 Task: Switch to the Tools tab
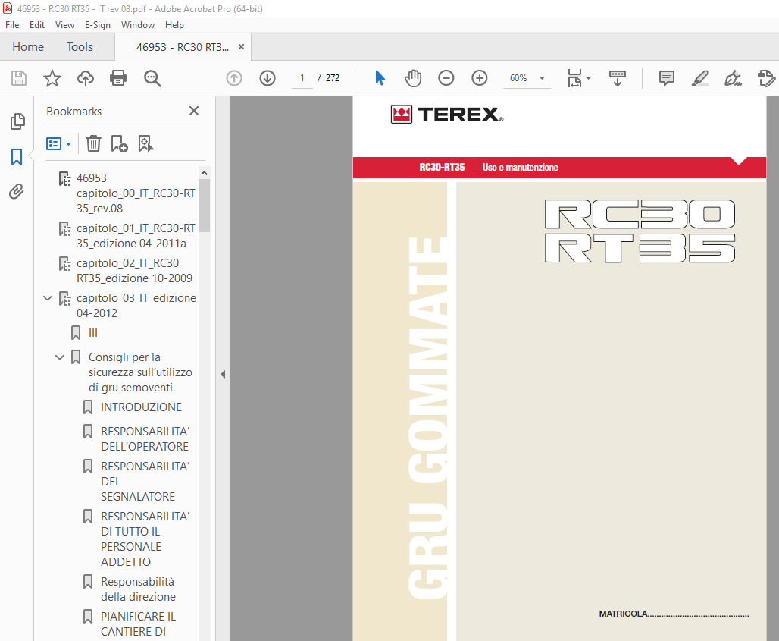tap(80, 47)
